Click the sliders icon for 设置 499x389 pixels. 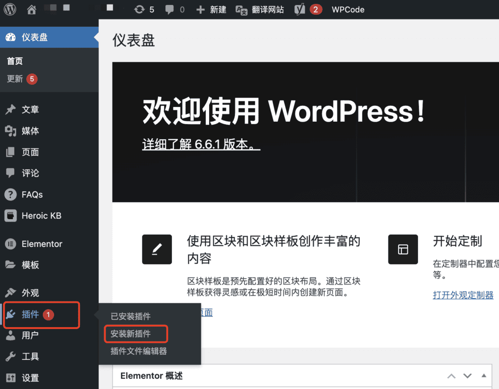click(10, 378)
